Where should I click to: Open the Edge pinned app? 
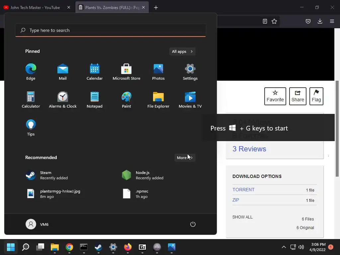(x=31, y=72)
